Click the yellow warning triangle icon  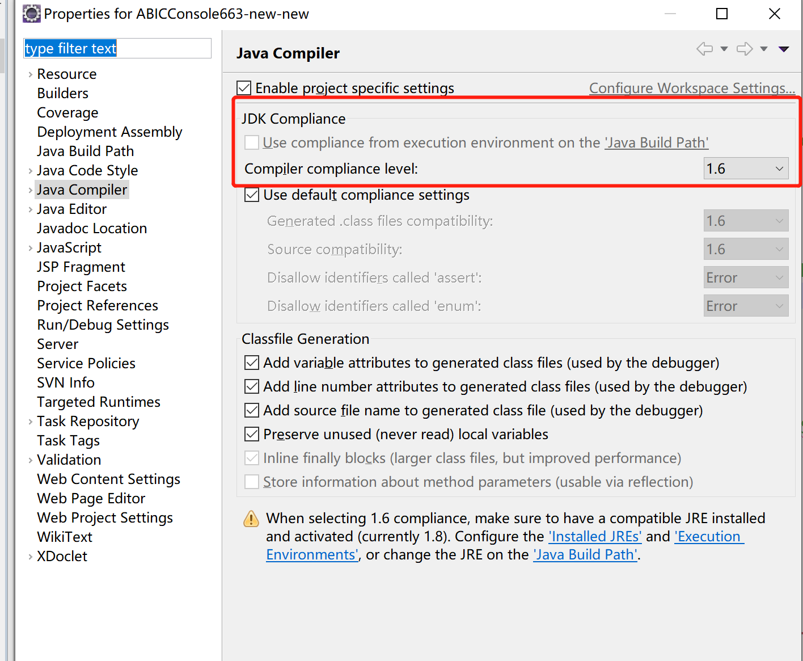coord(250,519)
